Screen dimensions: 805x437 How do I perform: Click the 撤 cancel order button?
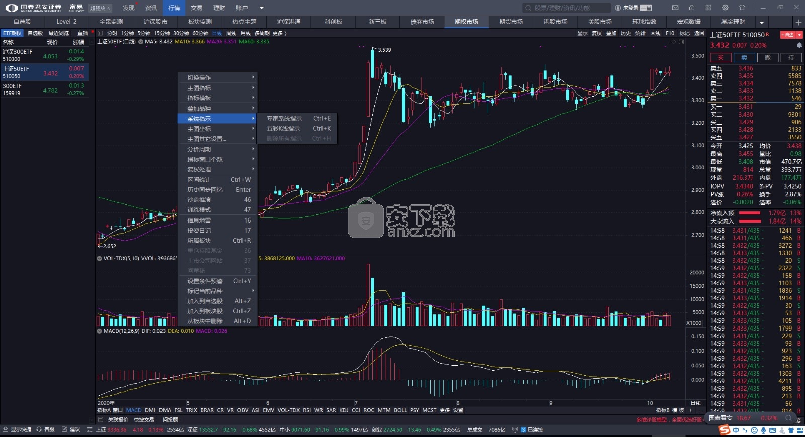tap(768, 58)
